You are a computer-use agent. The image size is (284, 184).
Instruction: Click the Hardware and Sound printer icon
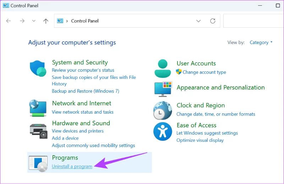click(39, 131)
